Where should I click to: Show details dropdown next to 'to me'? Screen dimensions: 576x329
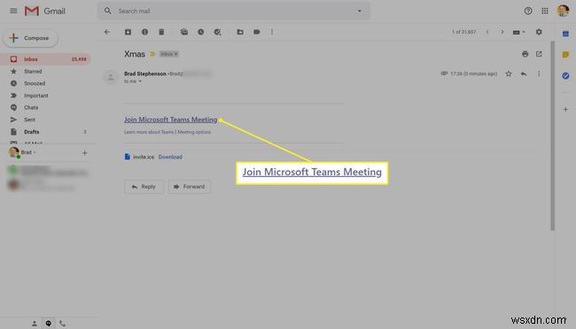tap(140, 81)
